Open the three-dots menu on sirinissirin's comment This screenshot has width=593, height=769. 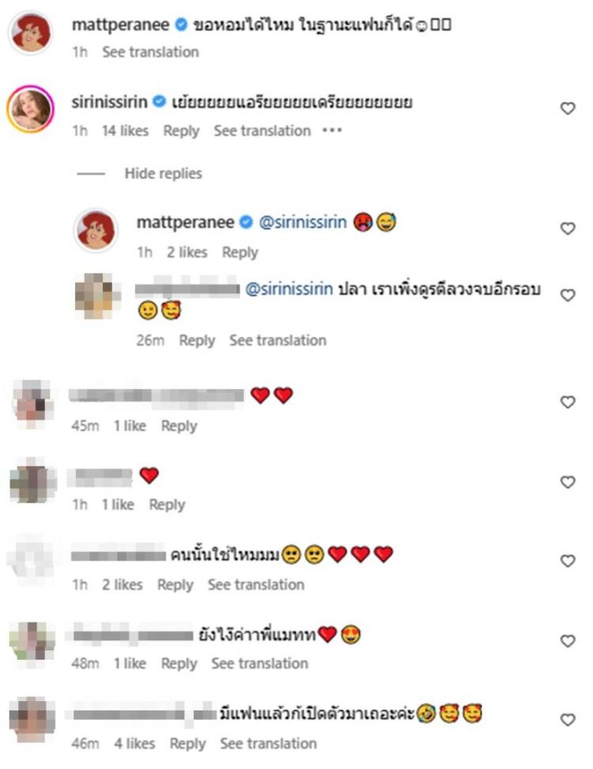(x=332, y=130)
